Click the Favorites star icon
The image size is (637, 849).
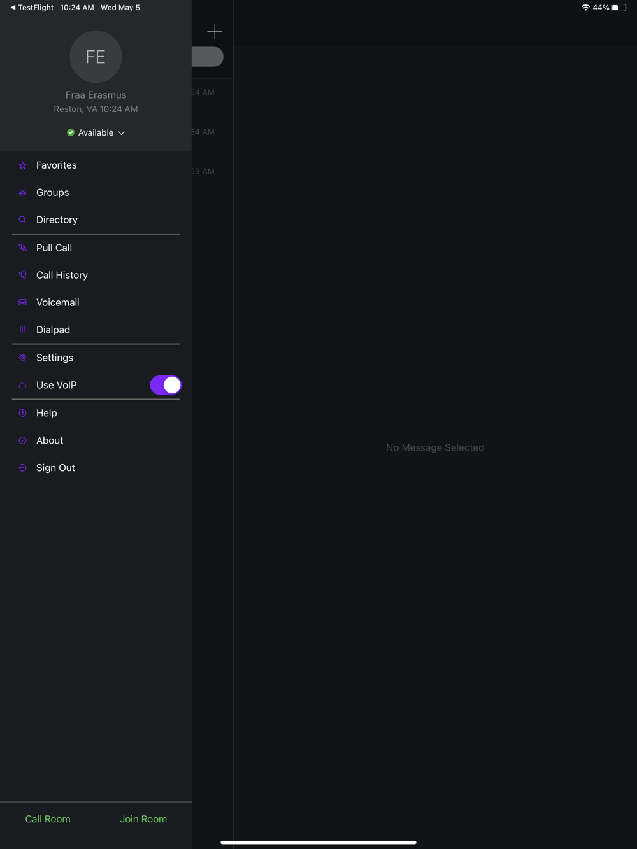click(x=22, y=165)
